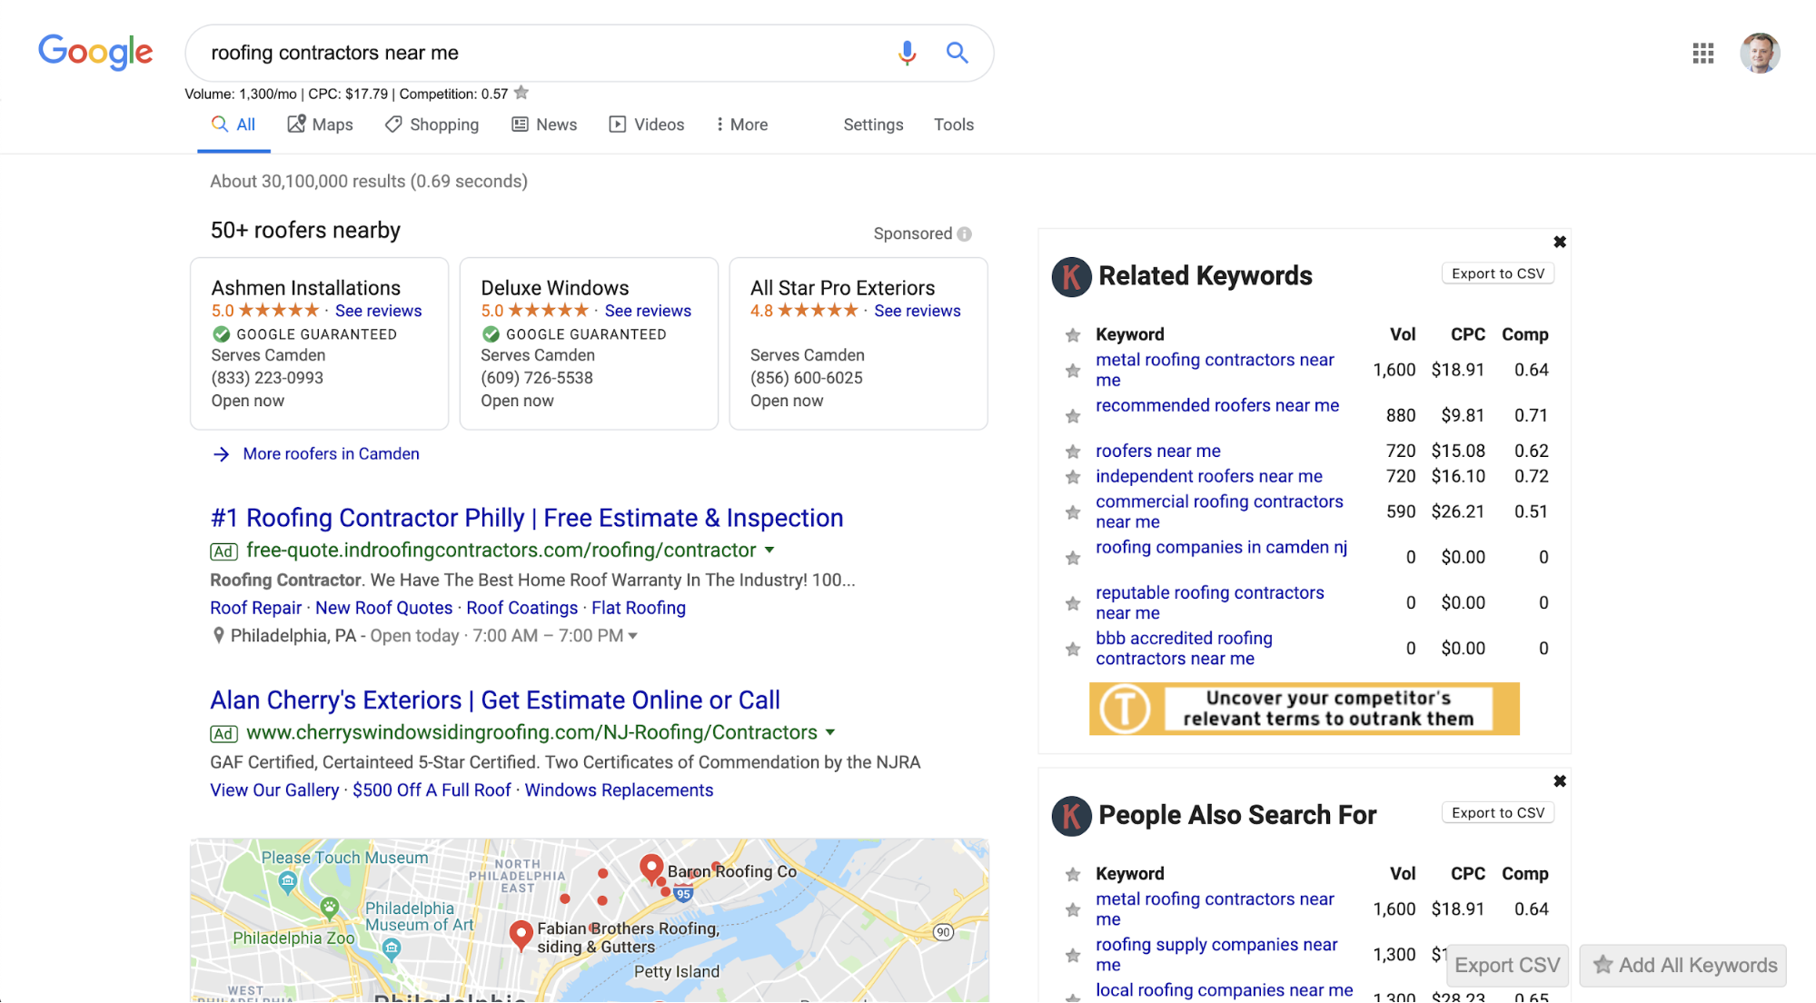Click the Baron Roofing Co map pin
Image resolution: width=1816 pixels, height=1003 pixels.
[x=651, y=869]
